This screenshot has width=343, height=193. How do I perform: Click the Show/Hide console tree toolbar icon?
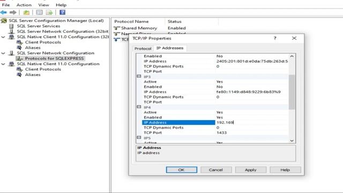pos(39,12)
